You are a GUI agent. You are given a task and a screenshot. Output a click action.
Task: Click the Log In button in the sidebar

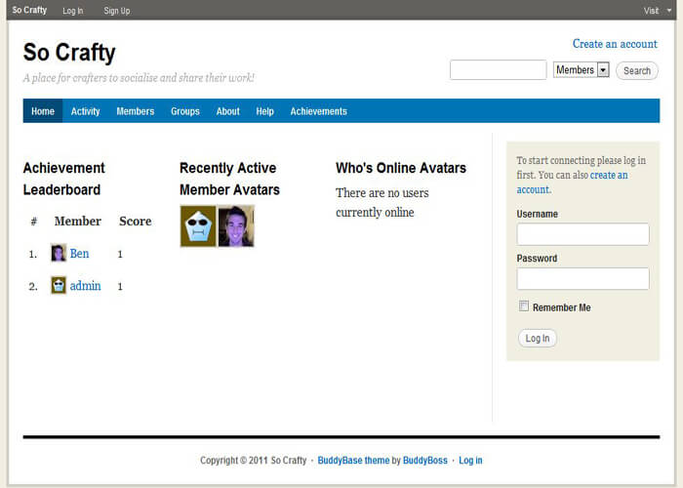(x=537, y=338)
